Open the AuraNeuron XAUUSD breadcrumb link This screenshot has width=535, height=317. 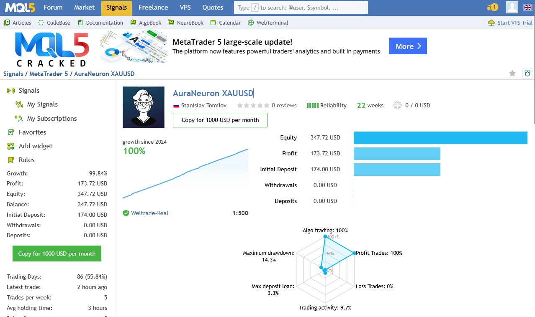point(104,74)
